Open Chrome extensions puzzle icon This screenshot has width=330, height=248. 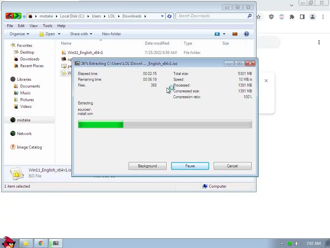292,17
